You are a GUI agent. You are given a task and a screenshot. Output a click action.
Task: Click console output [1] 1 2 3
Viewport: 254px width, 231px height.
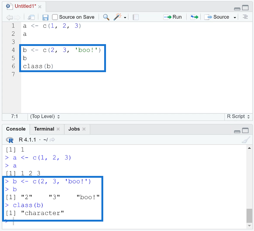[23, 173]
